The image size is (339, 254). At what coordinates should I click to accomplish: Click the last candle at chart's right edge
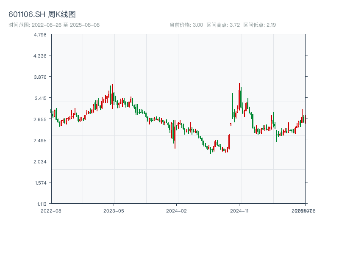click(x=305, y=119)
